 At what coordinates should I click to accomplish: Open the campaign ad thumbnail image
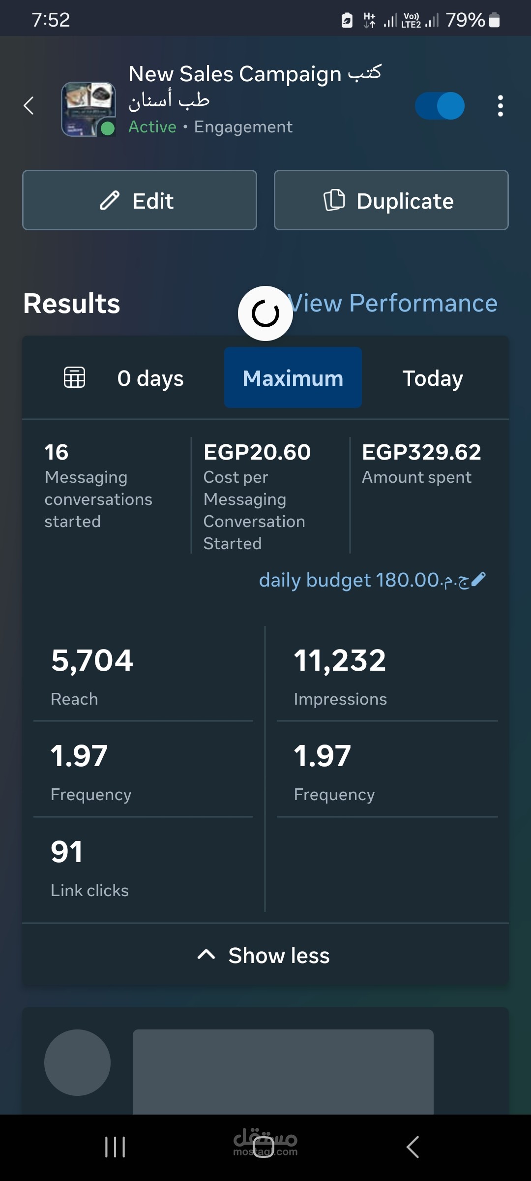pyautogui.click(x=88, y=109)
